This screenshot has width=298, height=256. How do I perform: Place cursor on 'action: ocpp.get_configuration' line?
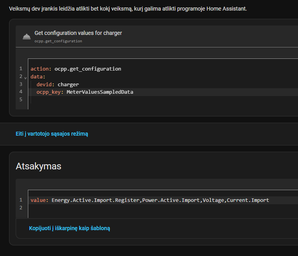tap(76, 69)
